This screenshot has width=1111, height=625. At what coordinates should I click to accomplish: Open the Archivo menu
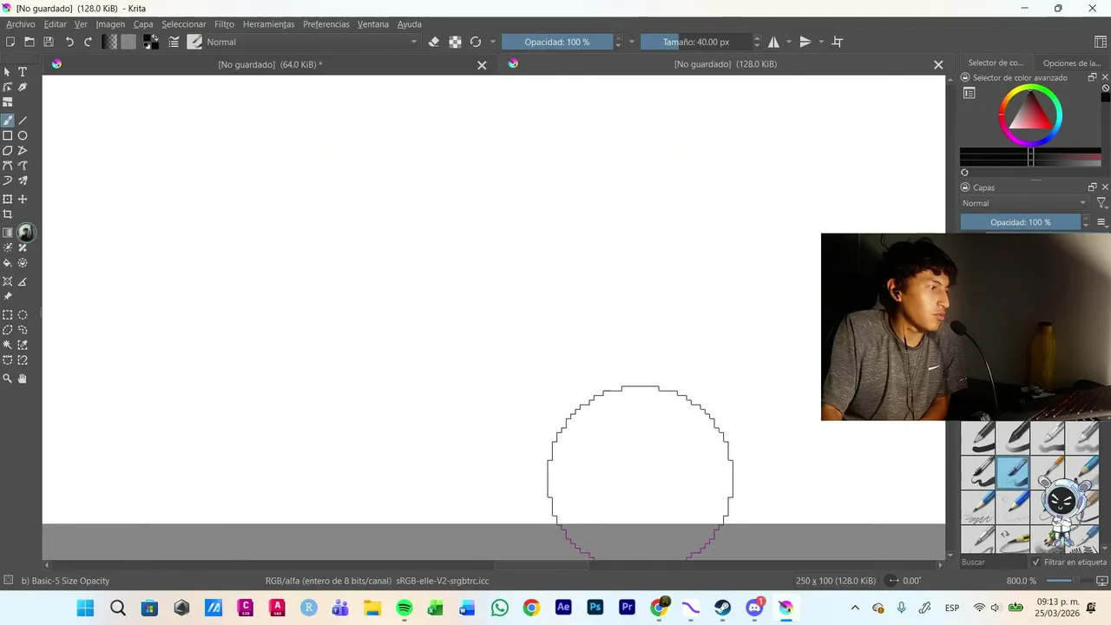coord(21,24)
